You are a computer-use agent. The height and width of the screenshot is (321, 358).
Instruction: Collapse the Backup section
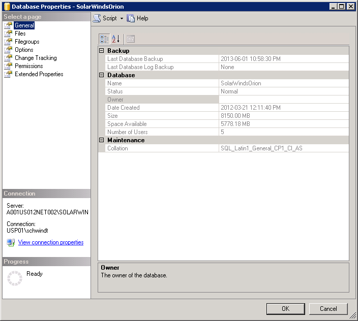pyautogui.click(x=102, y=51)
